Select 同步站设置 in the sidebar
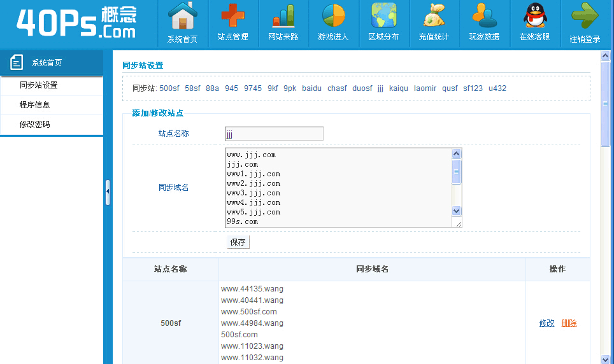Screen dimensions: 614x364 click(39, 85)
